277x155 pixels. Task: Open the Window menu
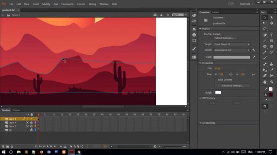pos(104,4)
